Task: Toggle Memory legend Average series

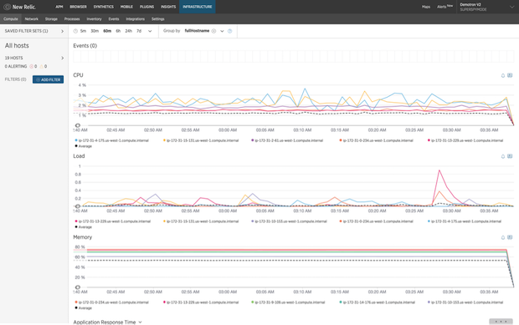Action: coord(84,307)
